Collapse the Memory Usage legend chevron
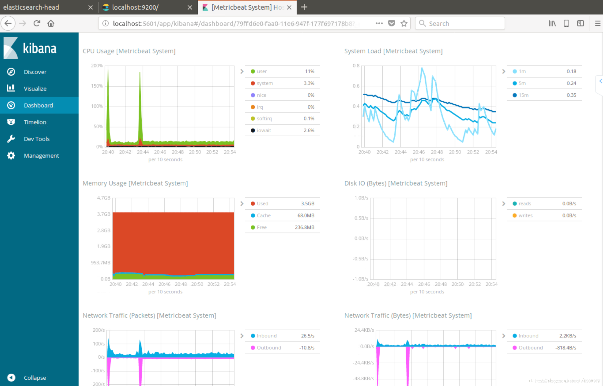This screenshot has height=386, width=603. (242, 203)
